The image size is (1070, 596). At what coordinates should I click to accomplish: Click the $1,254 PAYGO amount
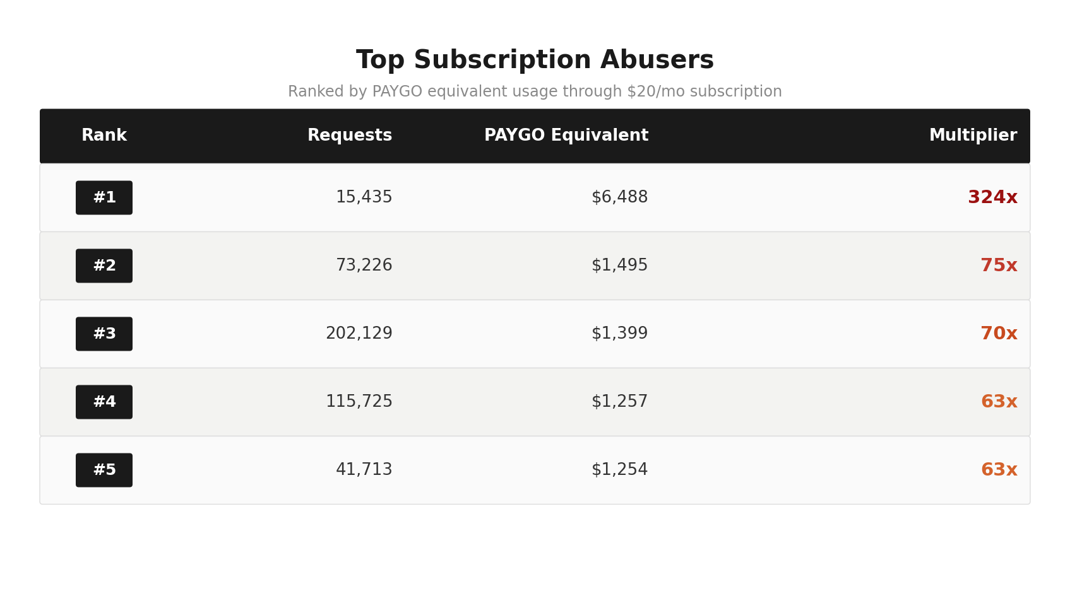click(619, 470)
